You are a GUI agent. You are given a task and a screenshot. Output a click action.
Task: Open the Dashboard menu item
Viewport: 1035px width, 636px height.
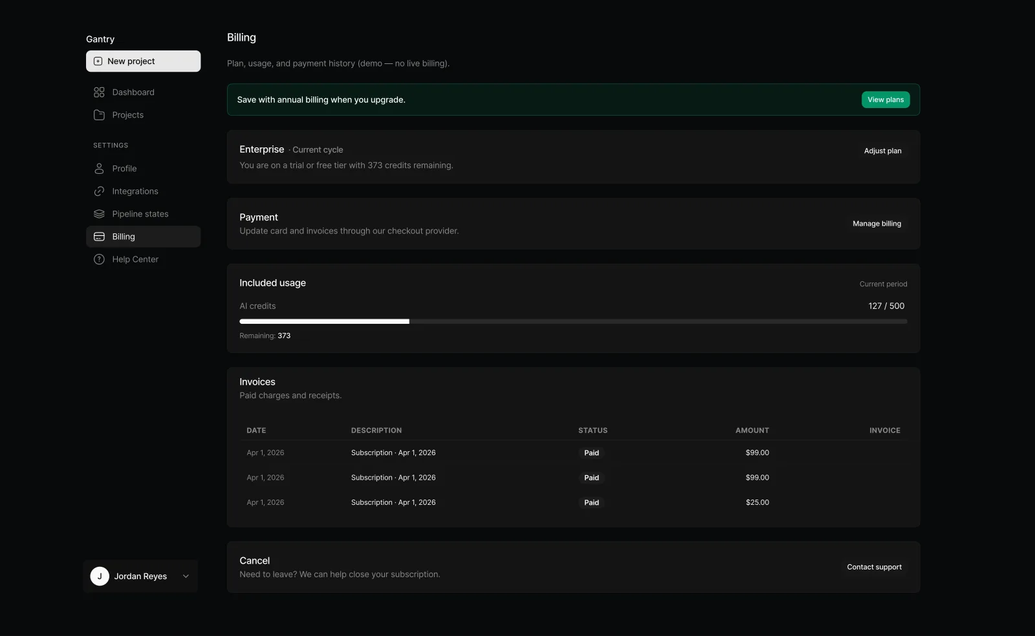coord(133,92)
